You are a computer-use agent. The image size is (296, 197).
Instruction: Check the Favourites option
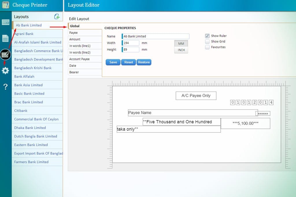tap(207, 47)
